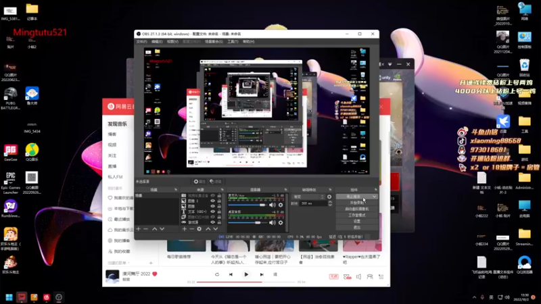Remove selected source with minus icon
Screen dimensions: 541x304
192,229
